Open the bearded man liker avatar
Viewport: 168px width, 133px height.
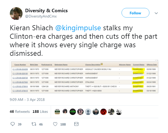click(96, 112)
